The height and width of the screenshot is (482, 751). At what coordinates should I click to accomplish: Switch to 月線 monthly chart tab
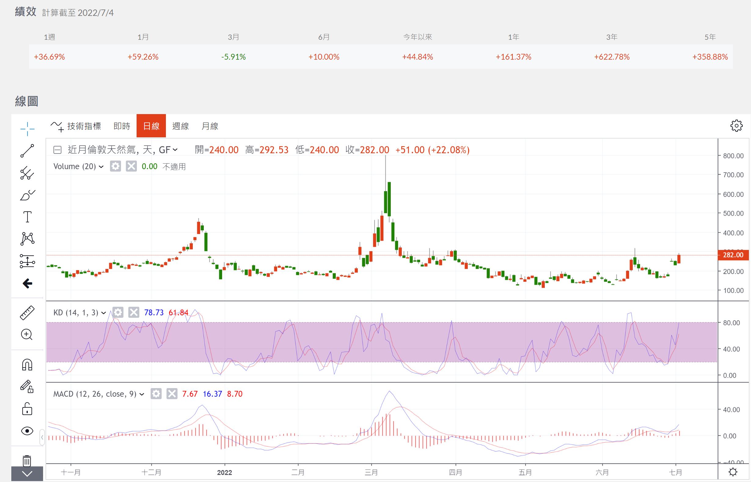210,126
